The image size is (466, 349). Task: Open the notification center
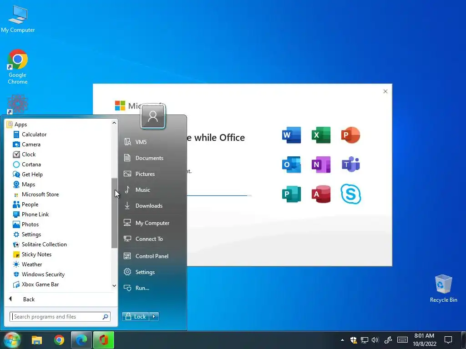(448, 340)
